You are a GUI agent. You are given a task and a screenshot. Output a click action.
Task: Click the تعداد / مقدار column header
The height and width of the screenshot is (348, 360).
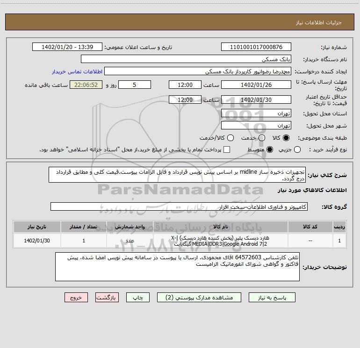pyautogui.click(x=84, y=227)
